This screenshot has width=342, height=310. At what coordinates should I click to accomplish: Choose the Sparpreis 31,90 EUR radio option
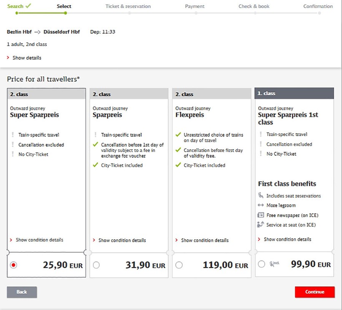pyautogui.click(x=96, y=265)
